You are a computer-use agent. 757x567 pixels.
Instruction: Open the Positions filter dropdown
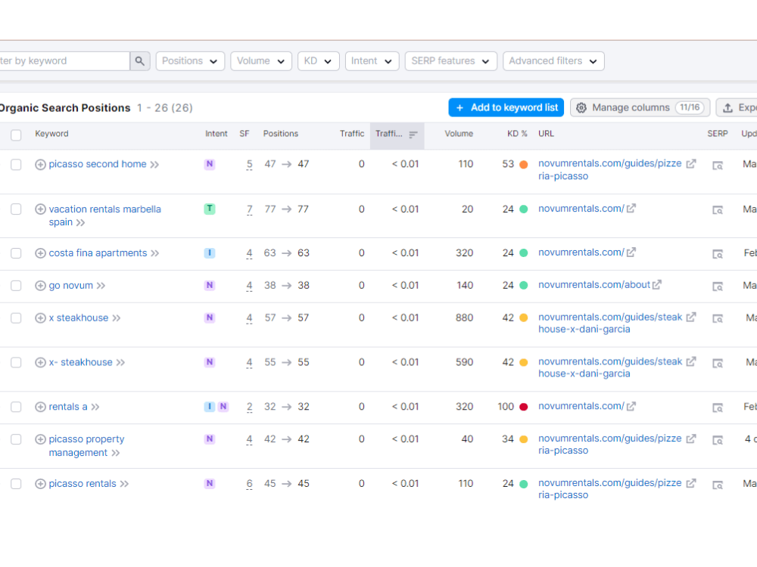(190, 61)
